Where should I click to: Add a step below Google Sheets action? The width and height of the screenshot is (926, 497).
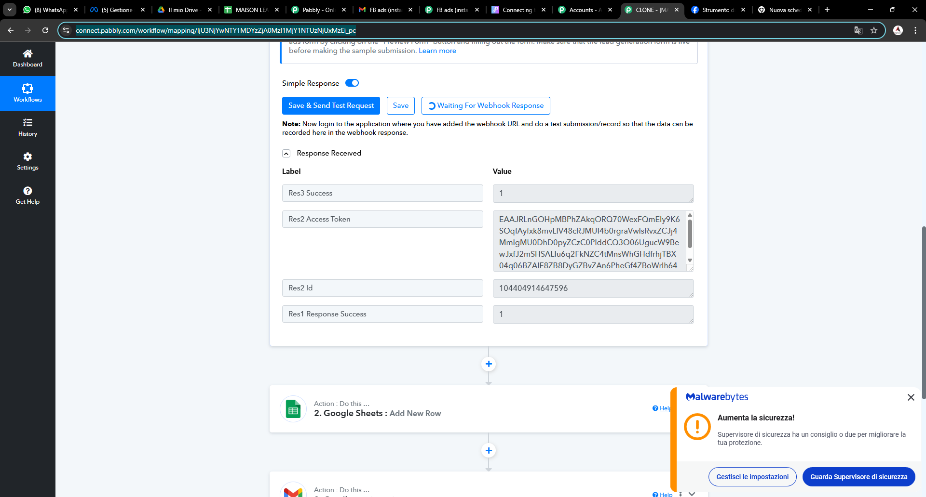tap(489, 450)
